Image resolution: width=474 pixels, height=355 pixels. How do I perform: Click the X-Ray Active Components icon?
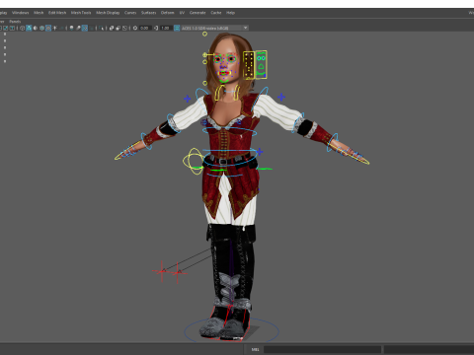(x=118, y=28)
